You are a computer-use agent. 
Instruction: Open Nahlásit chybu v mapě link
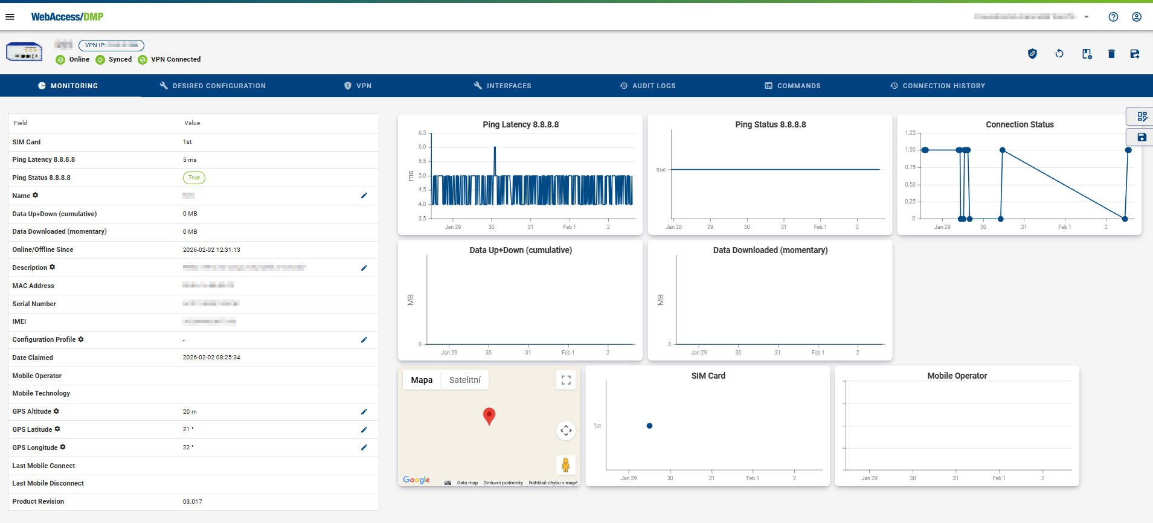click(x=553, y=483)
